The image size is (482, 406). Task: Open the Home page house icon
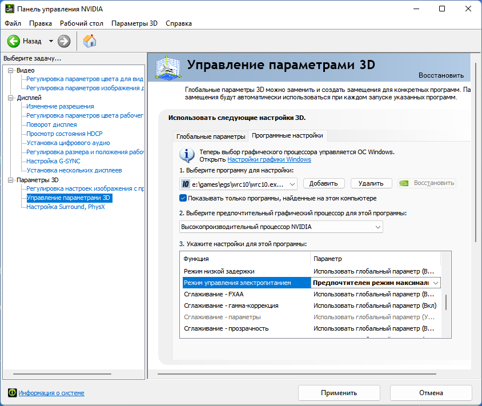90,41
